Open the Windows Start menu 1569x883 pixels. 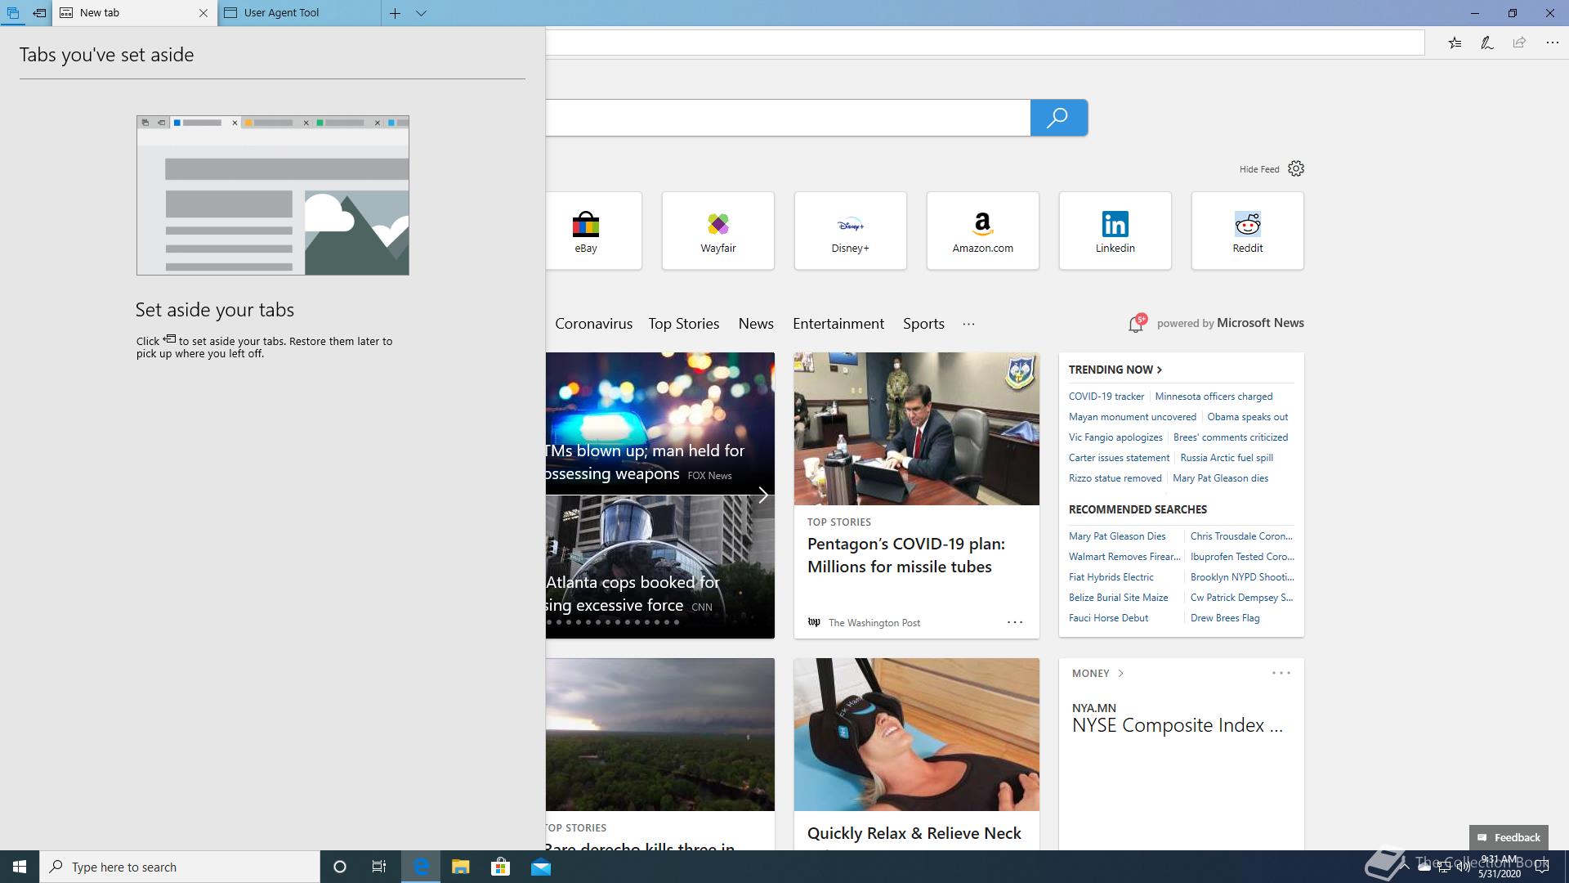coord(20,867)
